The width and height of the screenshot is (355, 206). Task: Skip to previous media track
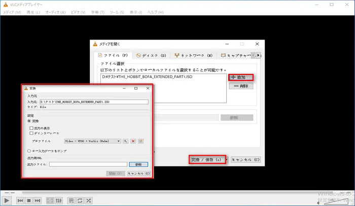20,200
